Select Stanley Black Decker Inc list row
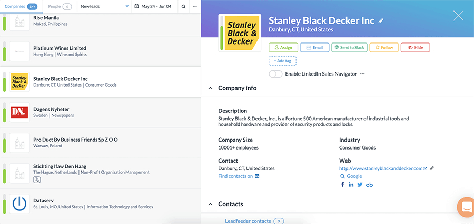The width and height of the screenshot is (474, 224). coord(101,82)
